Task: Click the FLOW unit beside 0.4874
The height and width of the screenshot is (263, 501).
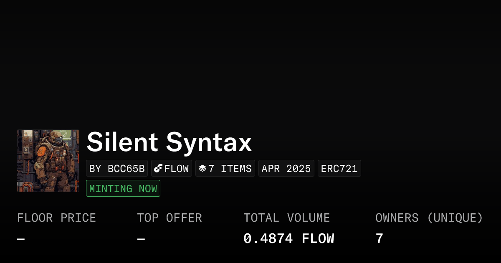Action: pos(318,239)
